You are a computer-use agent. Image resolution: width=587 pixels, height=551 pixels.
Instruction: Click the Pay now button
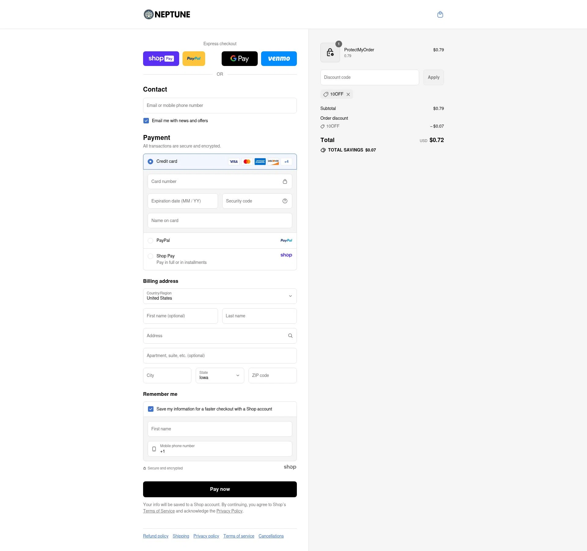(220, 489)
